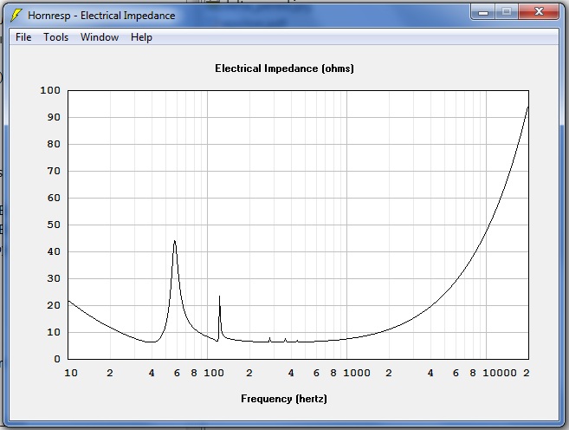Click the 45-ohm impedance peak near 60 Hz
The width and height of the screenshot is (569, 430).
[x=175, y=242]
